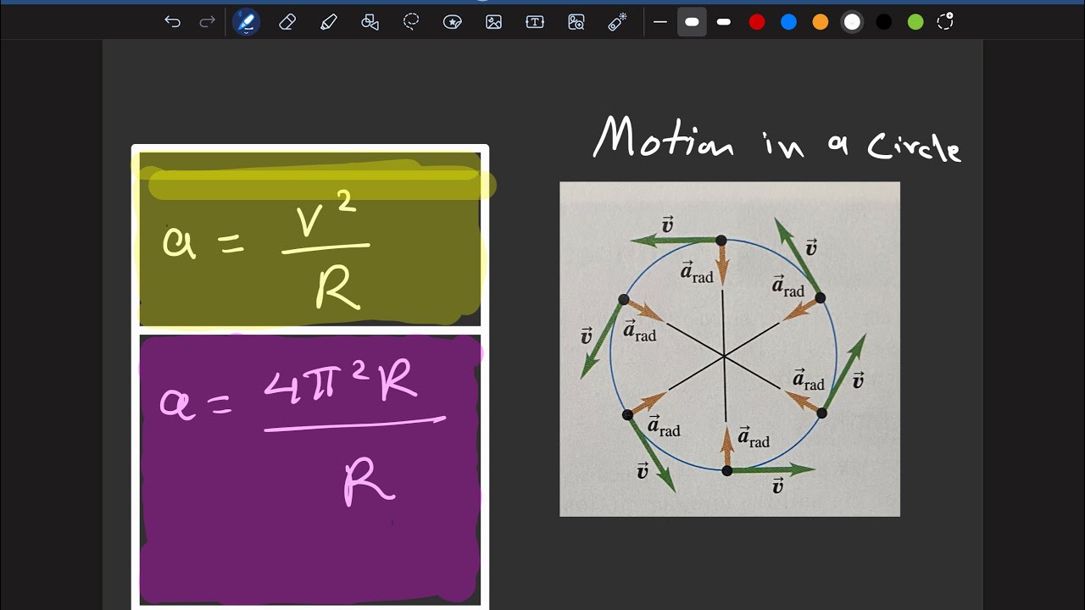Click the purple a = 4π²R formula box
Screen dimensions: 1085x610
(310, 469)
